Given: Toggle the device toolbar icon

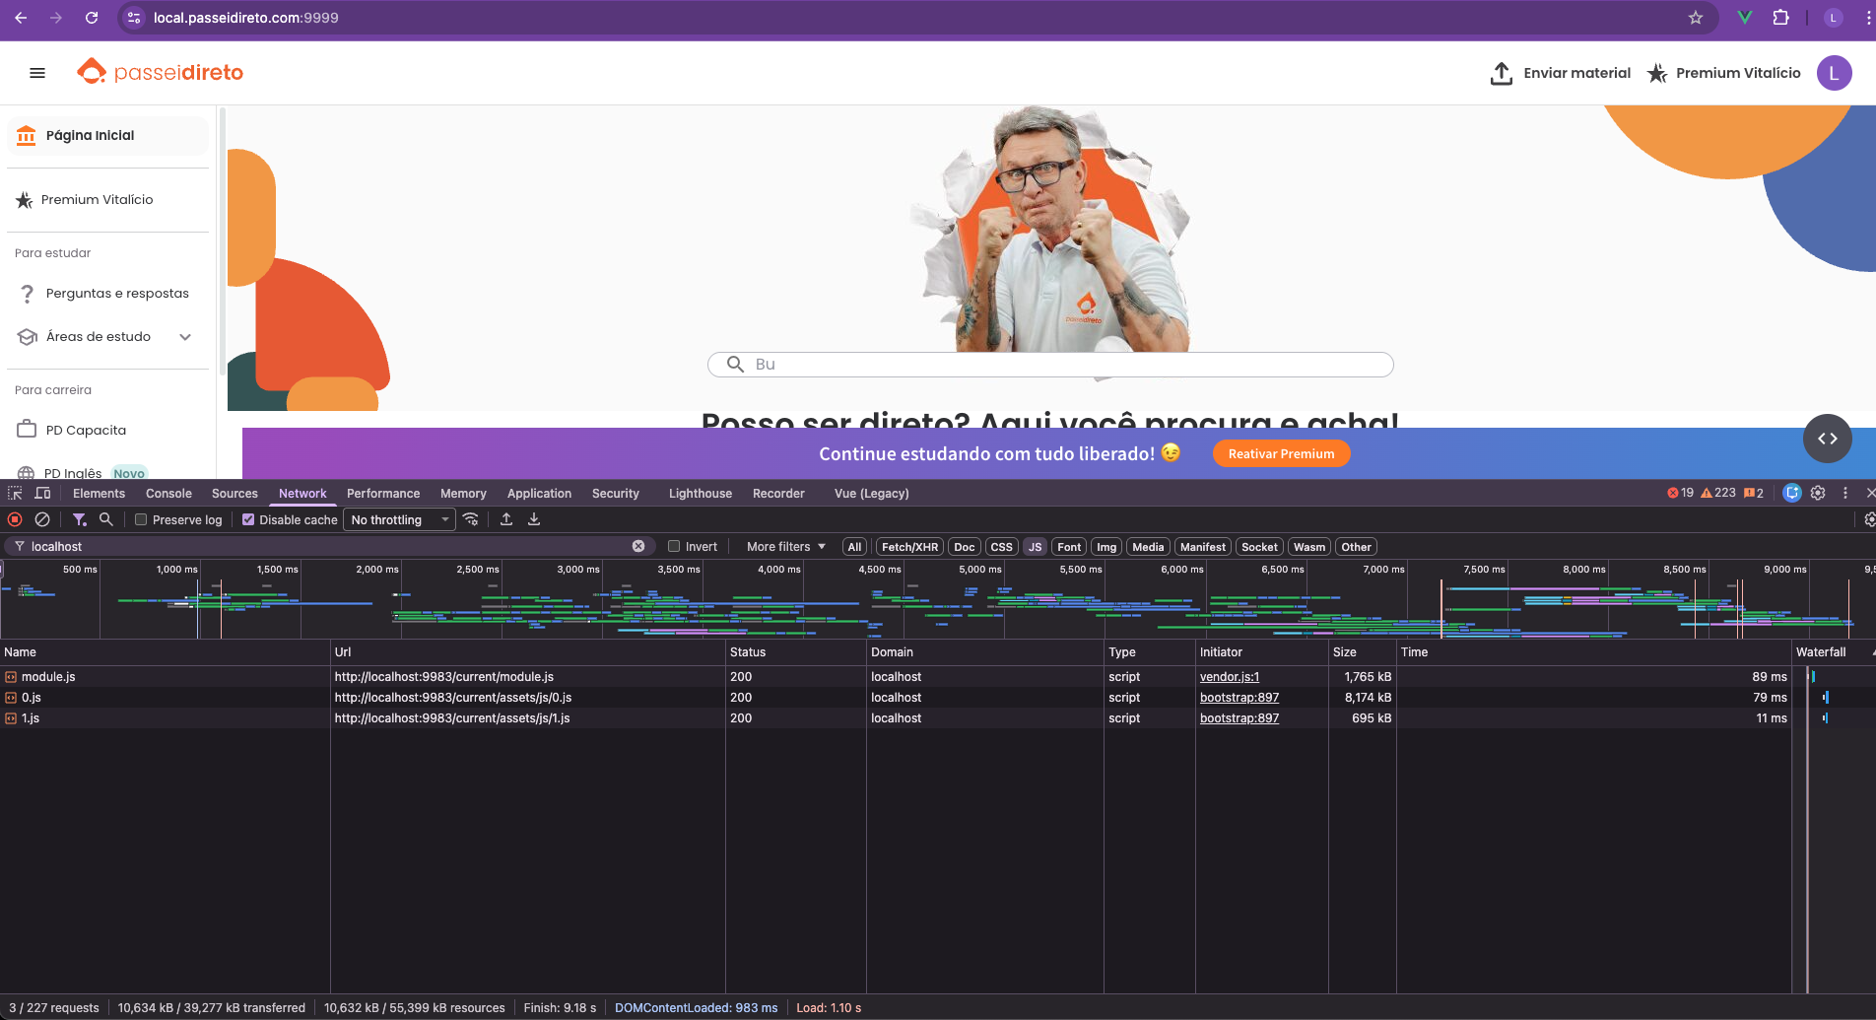Looking at the screenshot, I should (42, 493).
